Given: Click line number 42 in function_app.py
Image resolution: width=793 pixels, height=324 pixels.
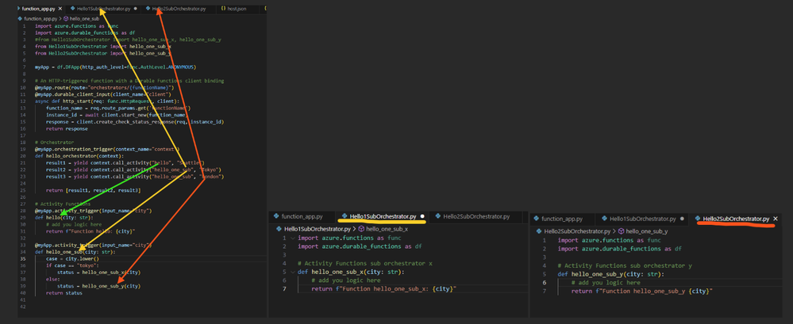Looking at the screenshot, I should pyautogui.click(x=24, y=307).
